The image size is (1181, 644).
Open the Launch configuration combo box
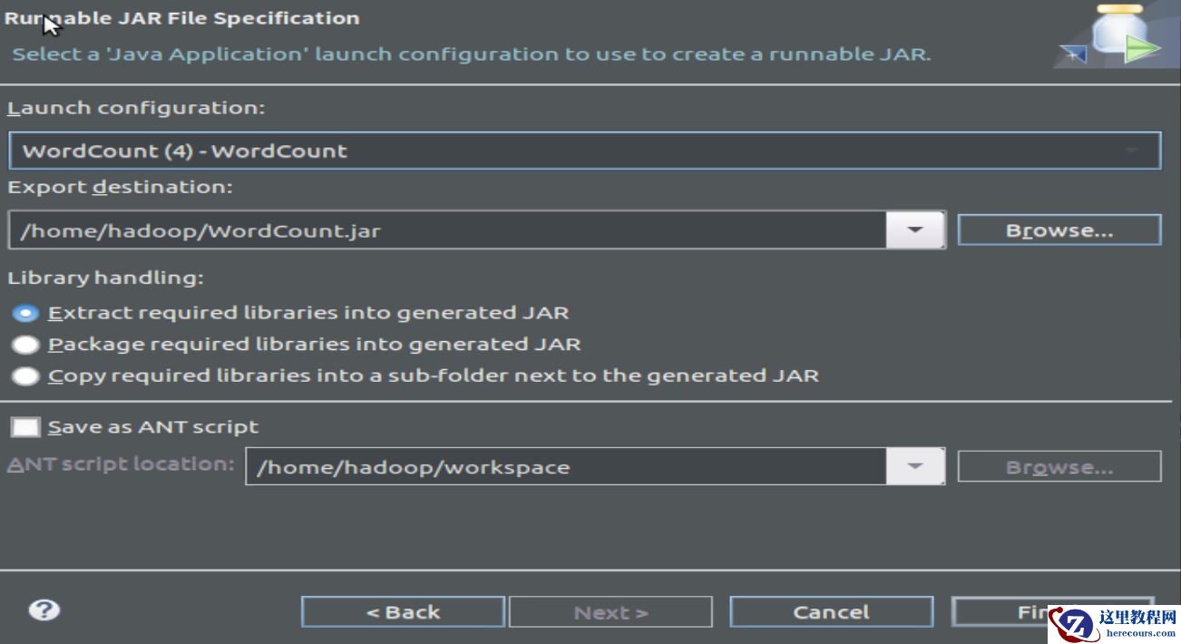click(x=584, y=151)
